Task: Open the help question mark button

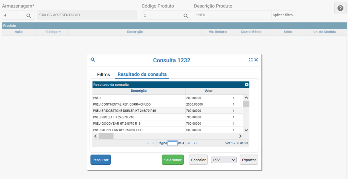Action: (x=340, y=8)
